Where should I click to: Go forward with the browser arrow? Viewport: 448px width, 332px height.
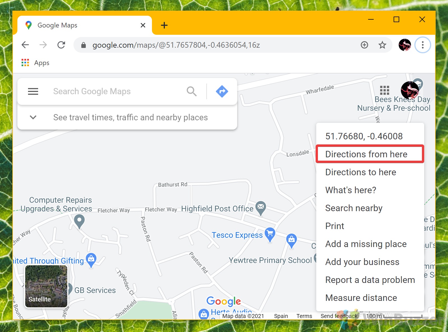point(43,45)
